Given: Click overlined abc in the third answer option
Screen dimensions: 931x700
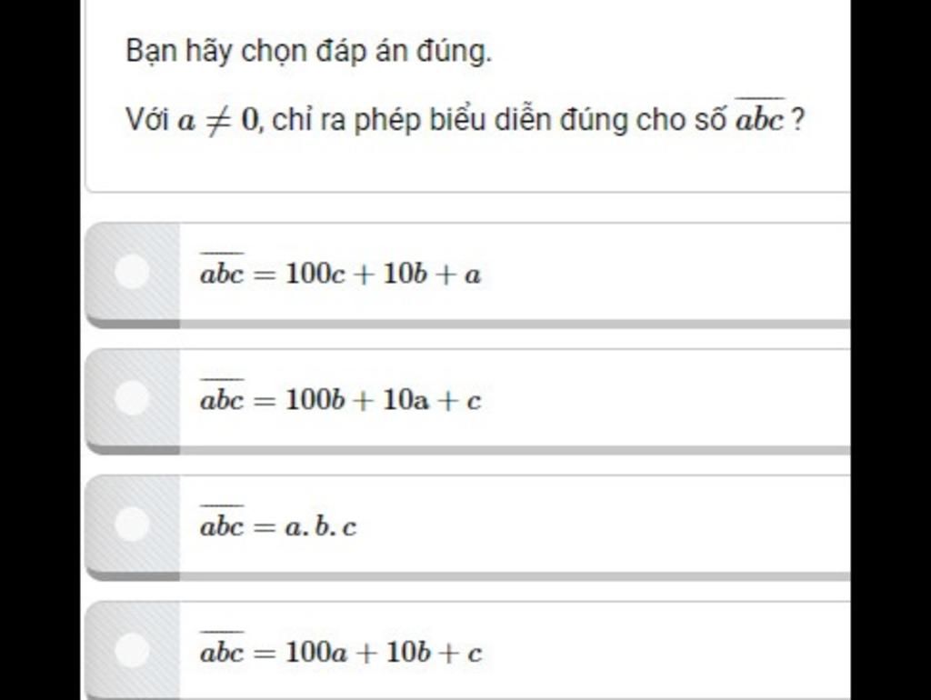Looking at the screenshot, I should 222,521.
